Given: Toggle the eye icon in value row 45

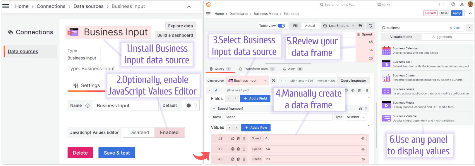Looking at the screenshot, I should click(x=363, y=139).
